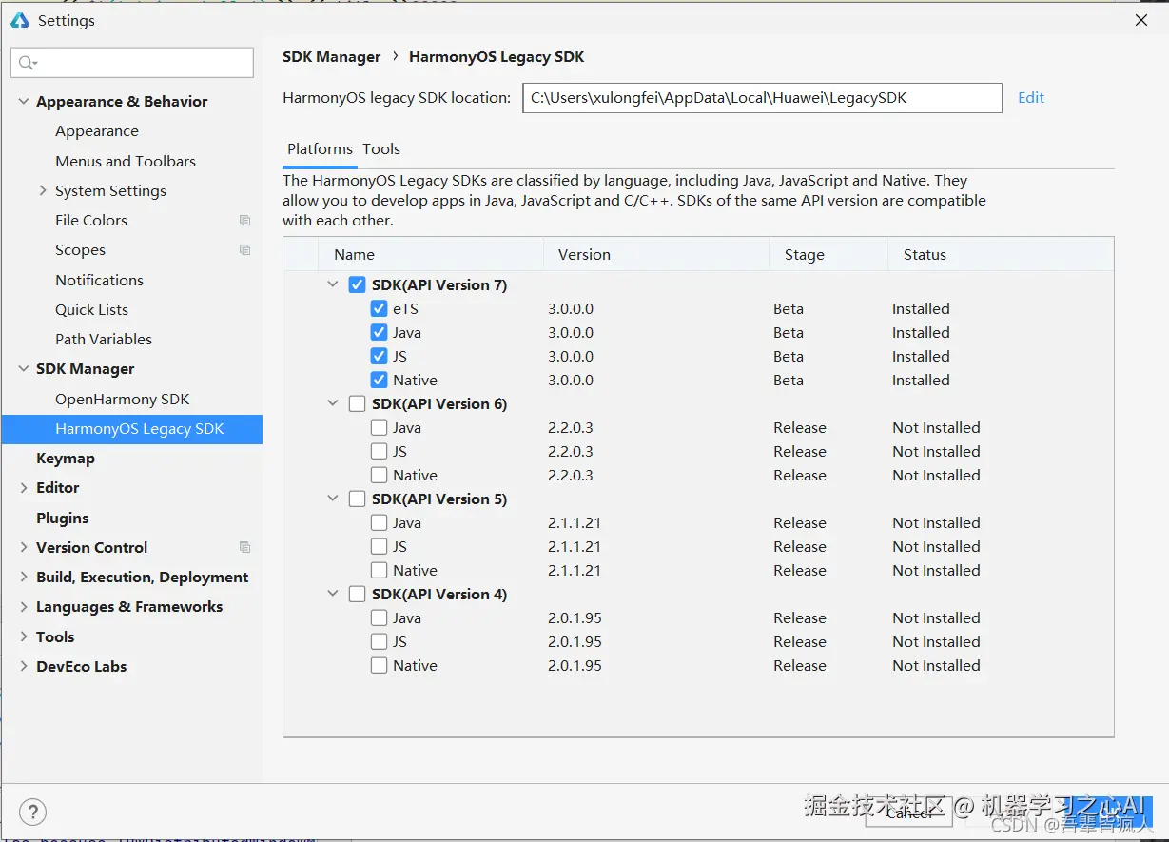The image size is (1169, 842).
Task: Select Scopes in sidebar
Action: pos(80,249)
